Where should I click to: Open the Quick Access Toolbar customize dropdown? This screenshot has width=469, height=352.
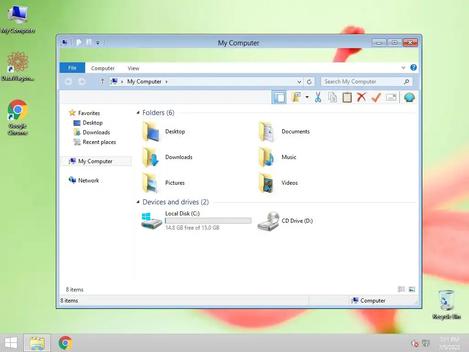pyautogui.click(x=98, y=43)
